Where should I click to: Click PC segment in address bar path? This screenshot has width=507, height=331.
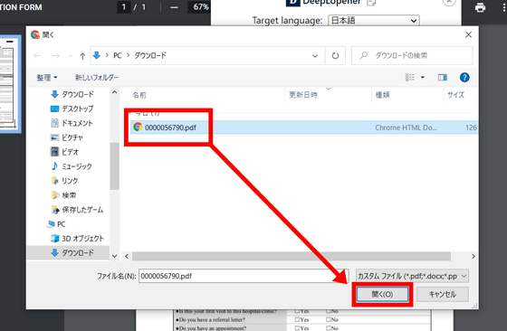point(118,55)
